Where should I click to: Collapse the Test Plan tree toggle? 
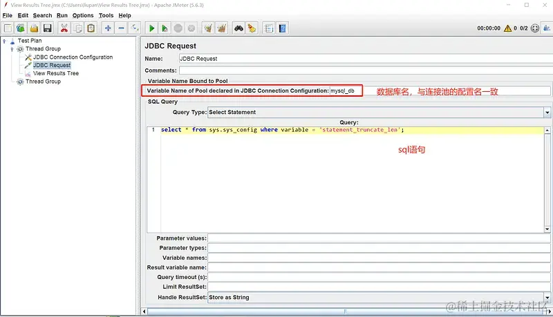tap(4, 41)
